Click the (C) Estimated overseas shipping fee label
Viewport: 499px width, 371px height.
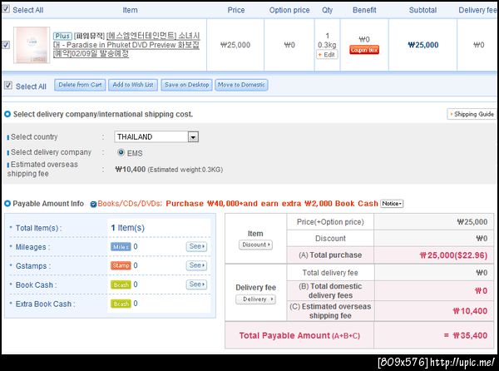coord(330,311)
